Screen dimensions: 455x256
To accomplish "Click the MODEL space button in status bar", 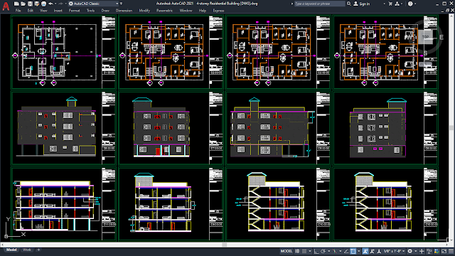I will coord(287,251).
